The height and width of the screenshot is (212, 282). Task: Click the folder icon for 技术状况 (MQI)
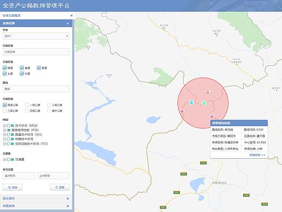(x=12, y=126)
